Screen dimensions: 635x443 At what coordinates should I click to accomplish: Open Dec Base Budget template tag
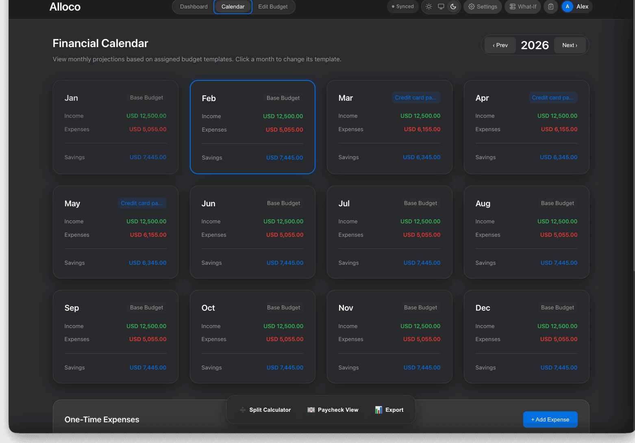[557, 307]
